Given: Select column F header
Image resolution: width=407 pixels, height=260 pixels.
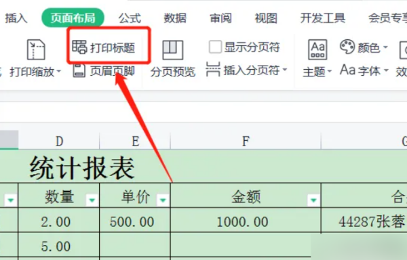Looking at the screenshot, I should point(246,141).
